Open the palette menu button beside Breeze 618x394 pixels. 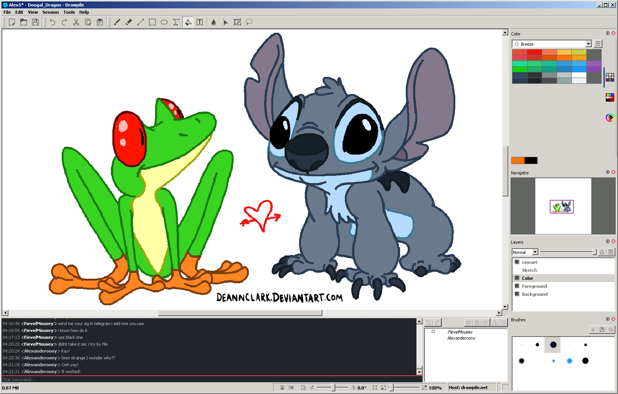598,44
